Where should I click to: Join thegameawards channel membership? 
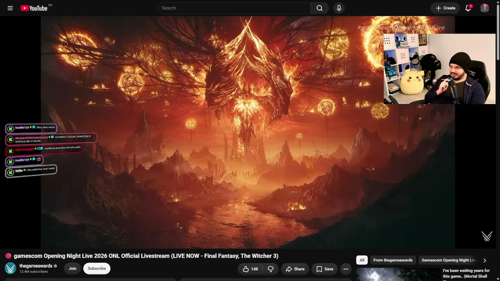[x=73, y=269]
